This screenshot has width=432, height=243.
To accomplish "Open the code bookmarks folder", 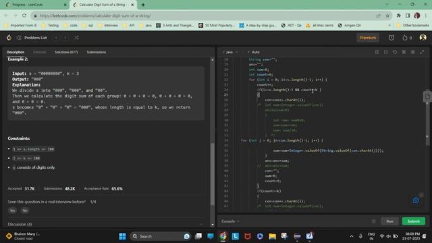I will pos(70,26).
